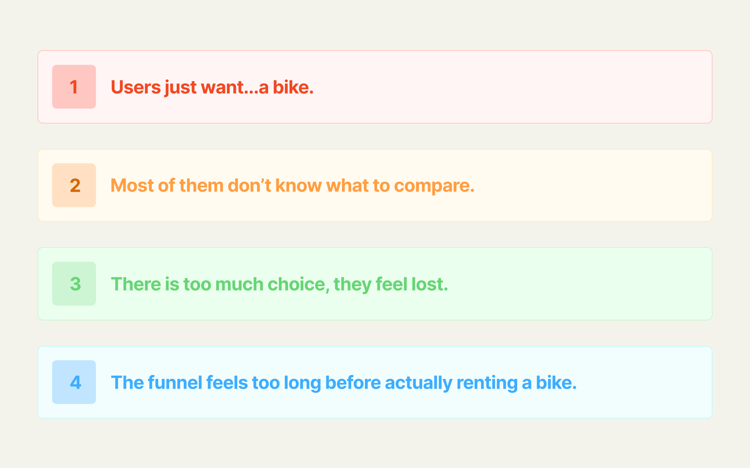Click the green number 3 badge

click(74, 284)
